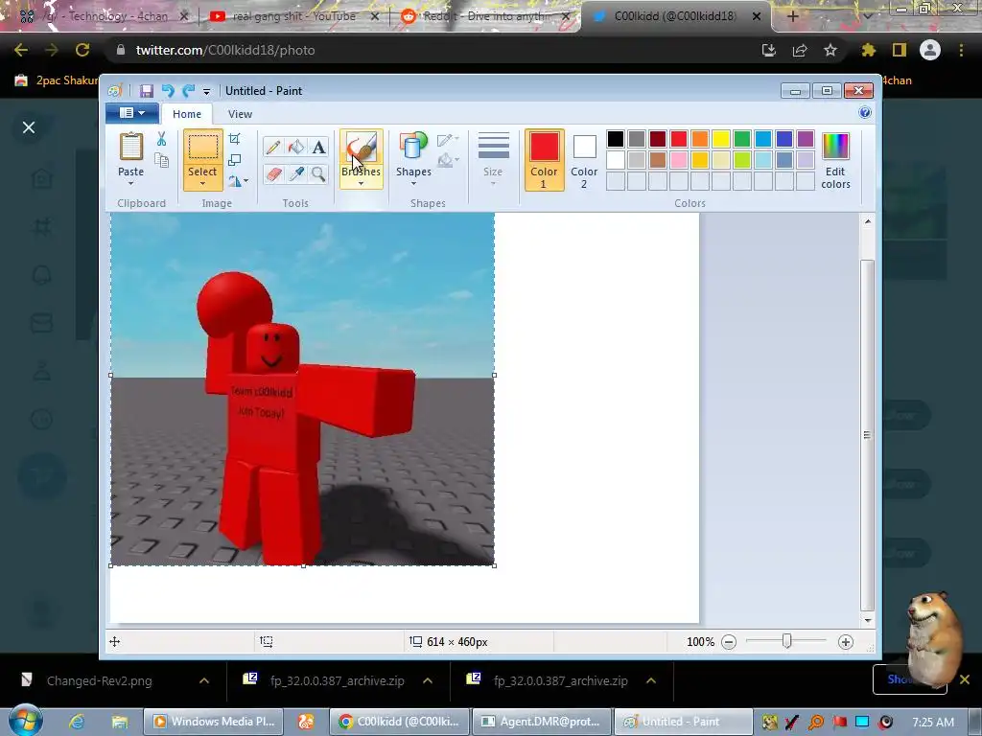This screenshot has height=736, width=982.
Task: Click Chrome reload page icon
Action: point(82,50)
